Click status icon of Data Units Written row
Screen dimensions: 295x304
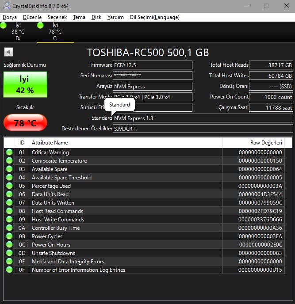click(x=9, y=203)
